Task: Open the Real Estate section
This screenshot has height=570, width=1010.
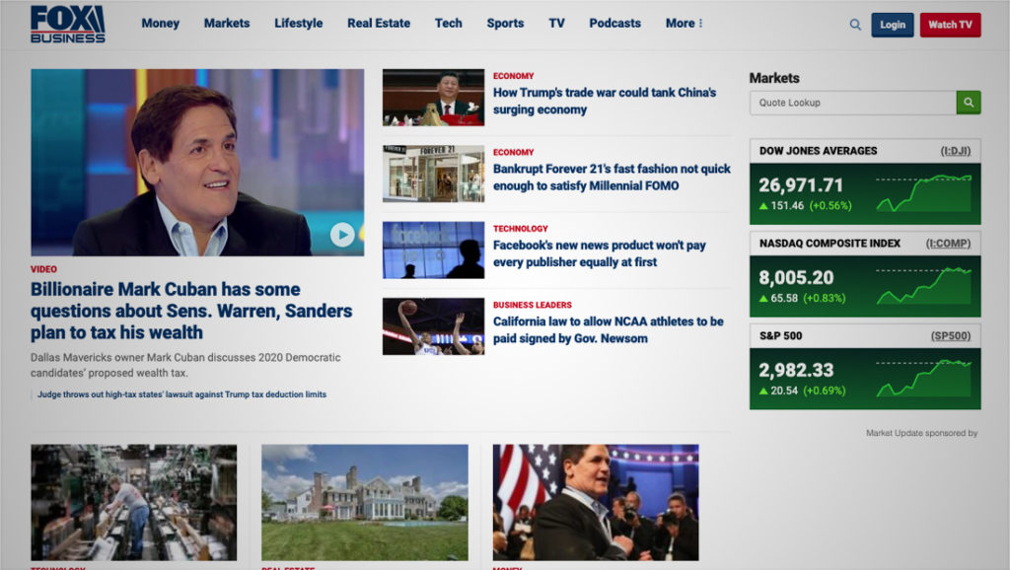Action: (x=379, y=23)
